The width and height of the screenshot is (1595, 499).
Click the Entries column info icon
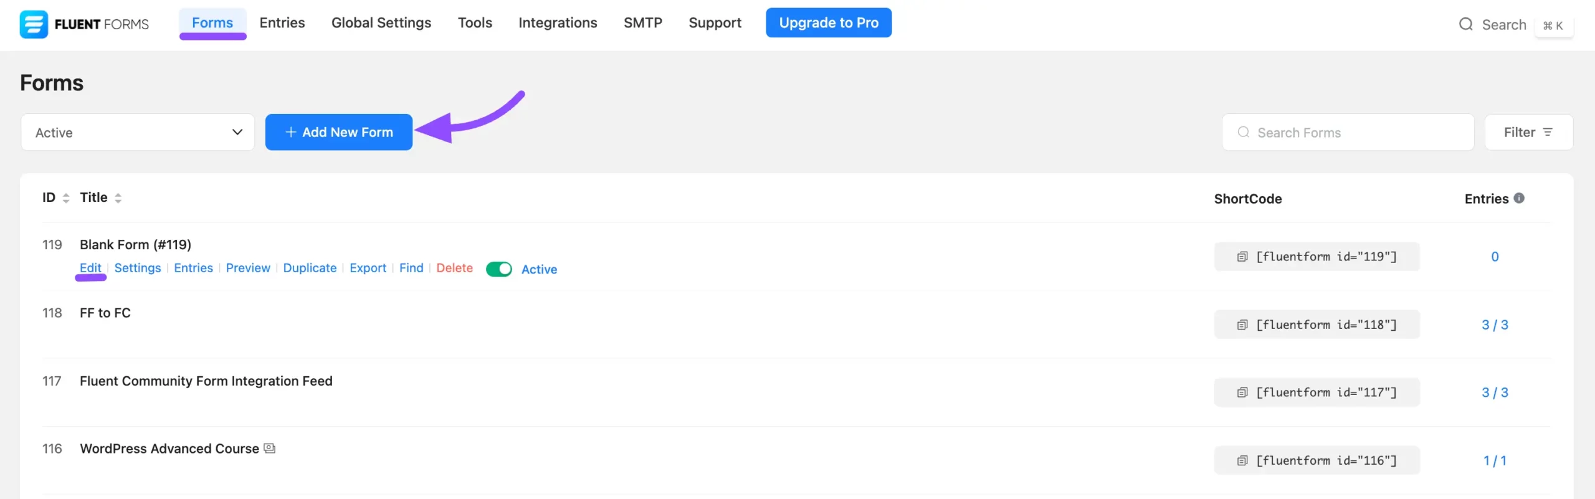pos(1519,198)
